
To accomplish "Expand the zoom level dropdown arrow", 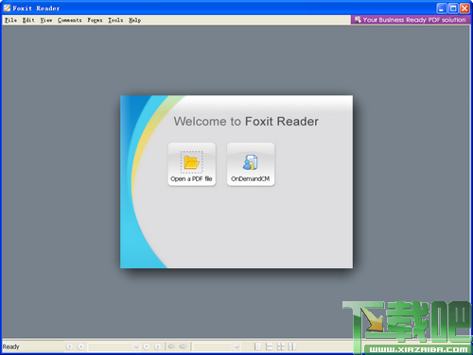I will [236, 347].
